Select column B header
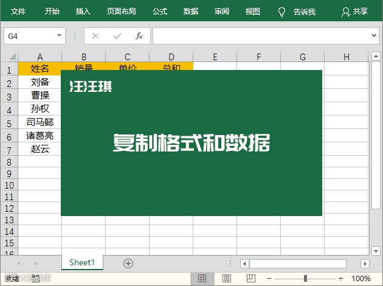The image size is (383, 286). pos(84,57)
